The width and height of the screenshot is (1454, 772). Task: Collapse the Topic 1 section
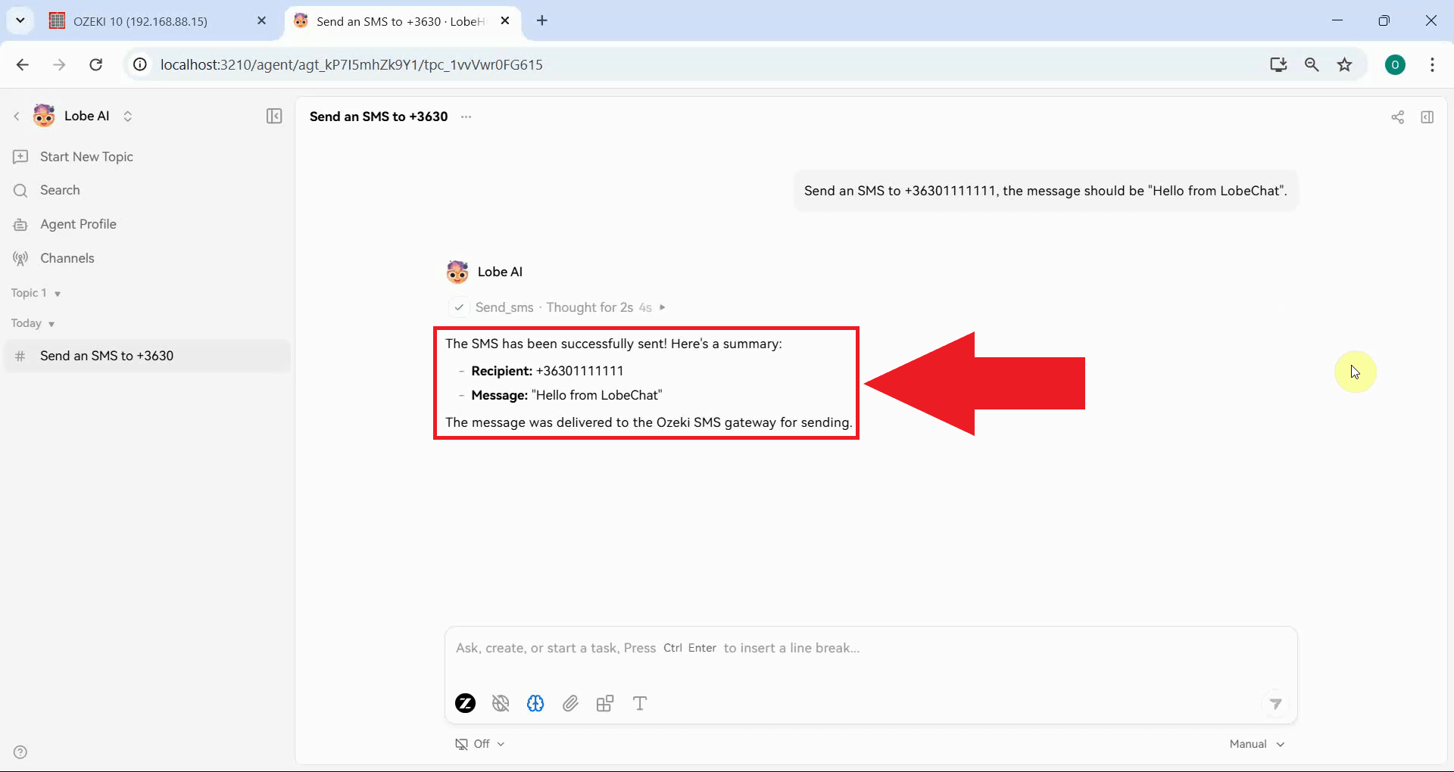(x=36, y=293)
